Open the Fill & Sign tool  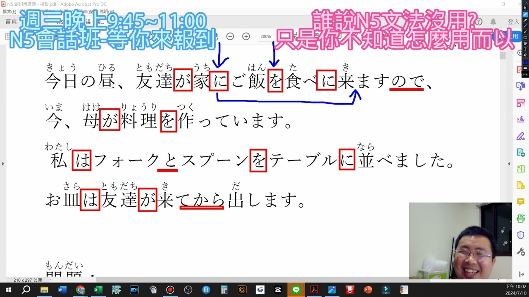pos(521,136)
